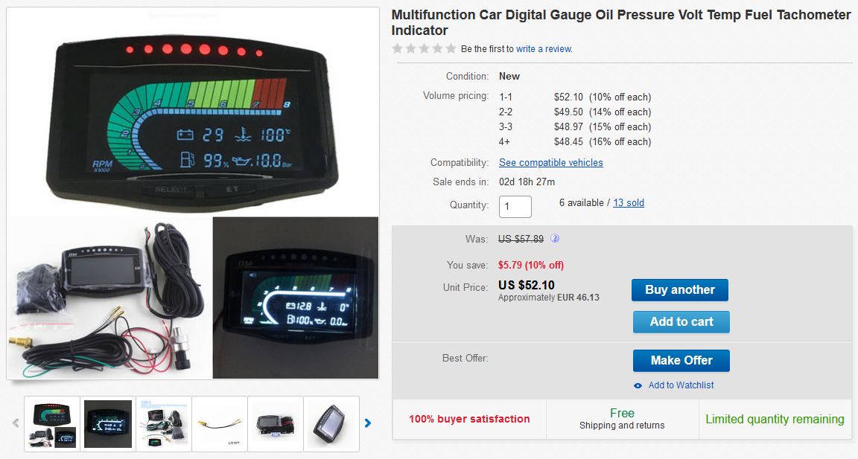
Task: Click the help icon next to the original price
Action: tap(555, 238)
